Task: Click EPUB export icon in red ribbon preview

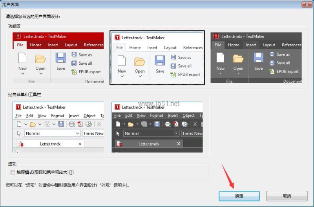Action: tap(74, 72)
